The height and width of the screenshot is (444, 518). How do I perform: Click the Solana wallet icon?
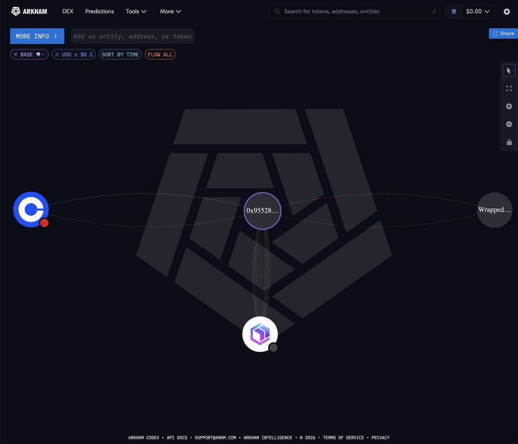[454, 12]
